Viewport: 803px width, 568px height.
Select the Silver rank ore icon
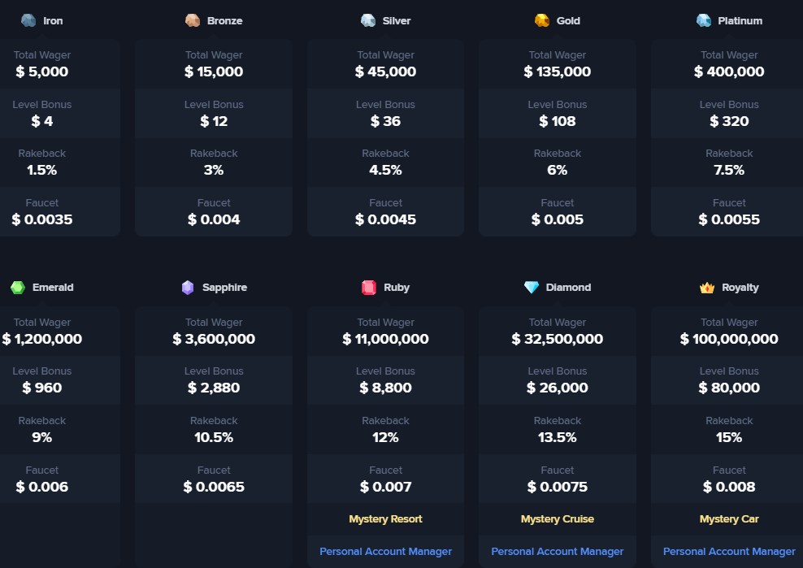point(368,20)
